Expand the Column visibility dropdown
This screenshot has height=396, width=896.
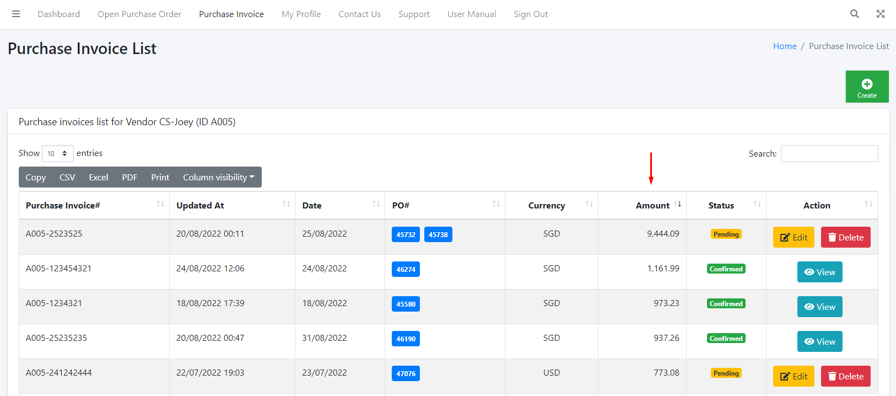pyautogui.click(x=218, y=178)
